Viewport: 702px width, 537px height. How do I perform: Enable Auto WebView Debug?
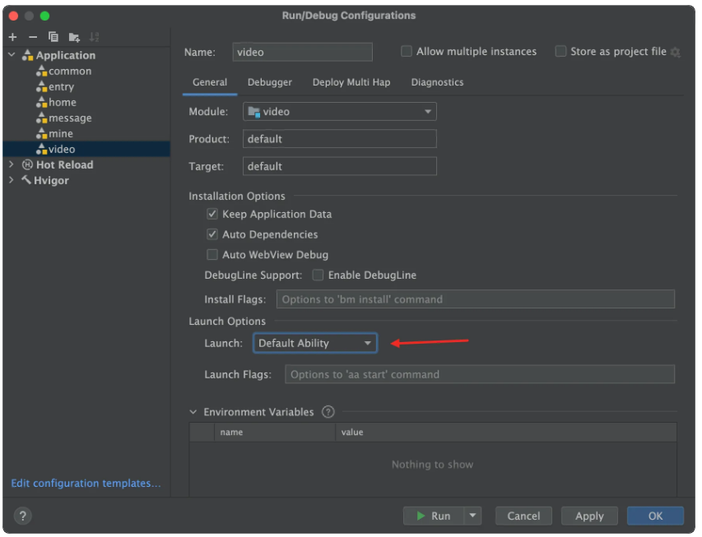(x=212, y=255)
